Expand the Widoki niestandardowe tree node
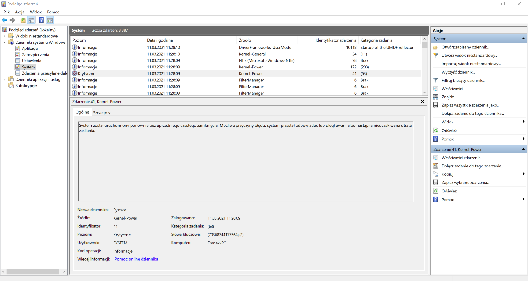This screenshot has width=528, height=281. (x=4, y=36)
